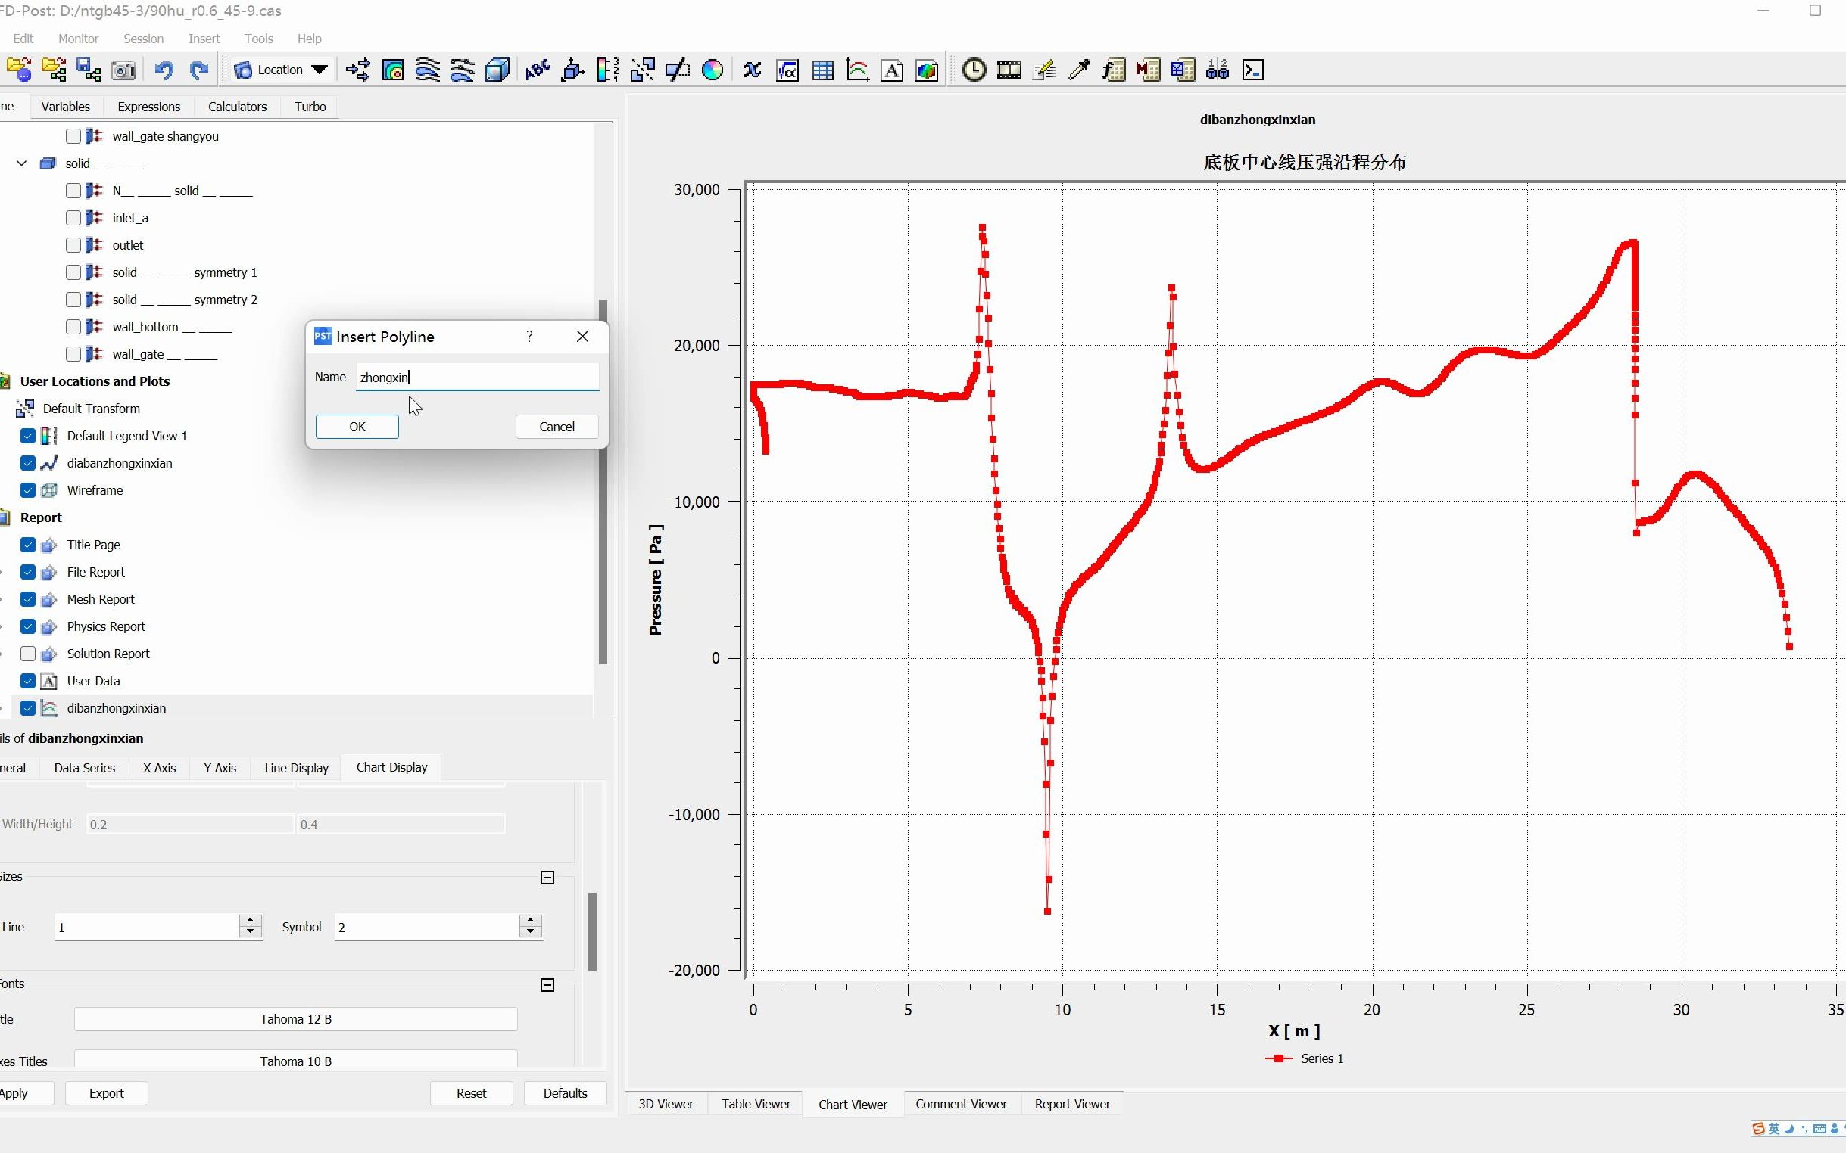Screen dimensions: 1846x1153
Task: Click OK in Insert Polyline dialog
Action: 357,427
